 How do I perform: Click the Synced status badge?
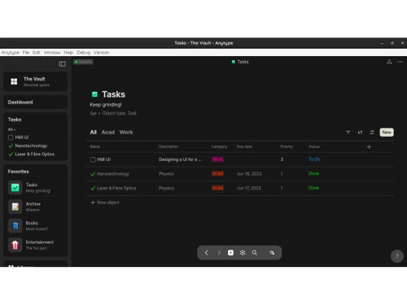tap(83, 62)
